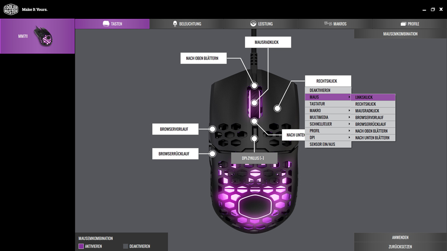Screen dimensions: 447x251
Task: Close the Cooler Master application
Action: point(441,9)
